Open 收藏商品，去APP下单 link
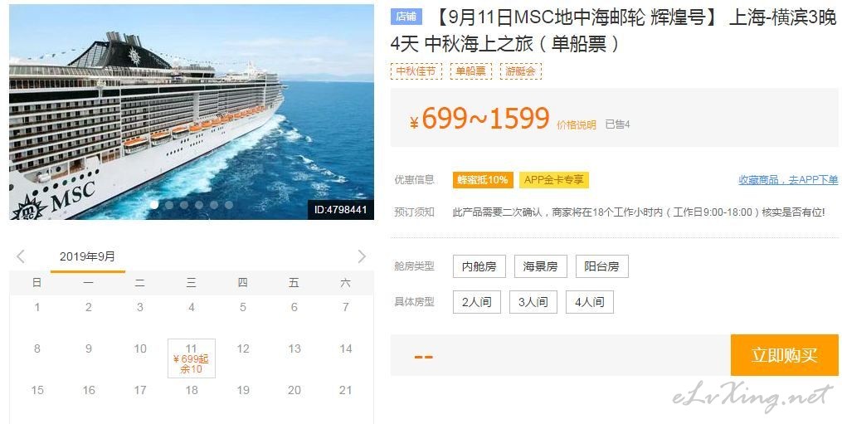The width and height of the screenshot is (842, 424). point(788,180)
